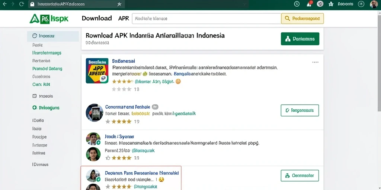Viewport: 381px width, 190px height.
Task: Bookmark page with address bar star
Action: tap(119, 4)
